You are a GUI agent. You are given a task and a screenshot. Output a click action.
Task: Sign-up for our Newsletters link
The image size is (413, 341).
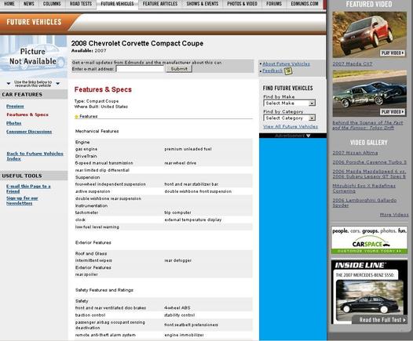pos(22,201)
